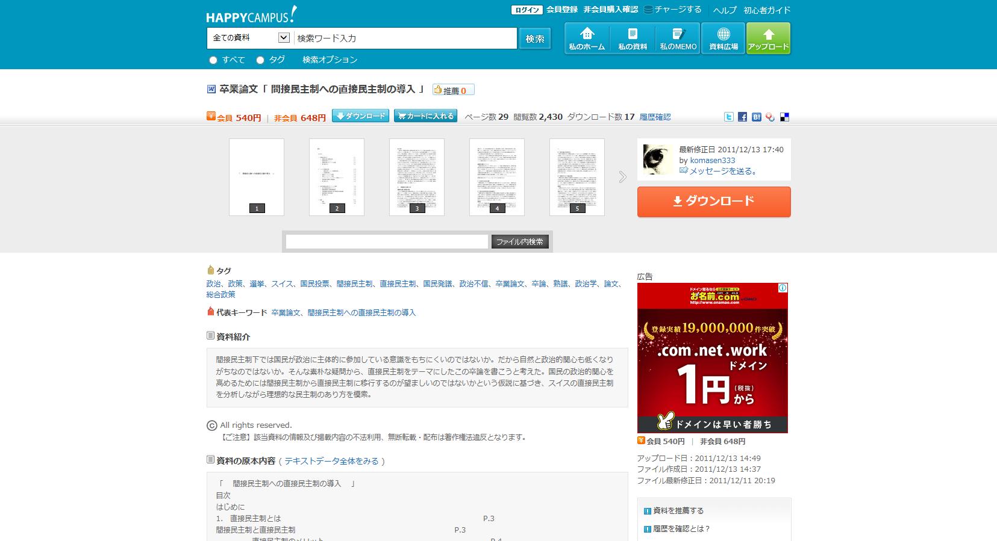Open page 5 thumbnail
997x541 pixels.
[577, 177]
